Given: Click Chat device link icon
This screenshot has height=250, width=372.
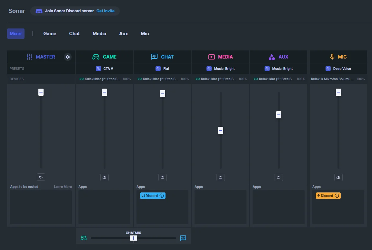Looking at the screenshot, I should pyautogui.click(x=139, y=79).
